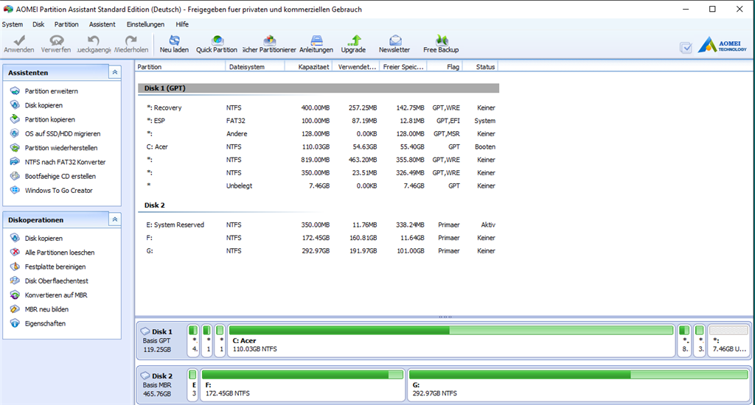
Task: Run Disk Oberflaechentest
Action: [x=56, y=281]
